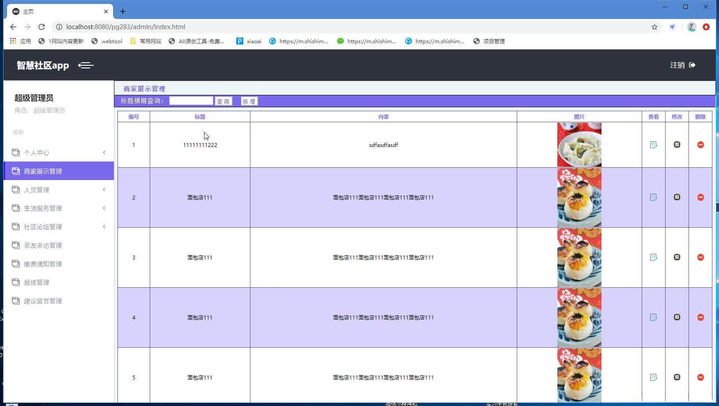719x406 pixels.
Task: Open the sidebar hamburger menu toggle
Action: (x=86, y=65)
